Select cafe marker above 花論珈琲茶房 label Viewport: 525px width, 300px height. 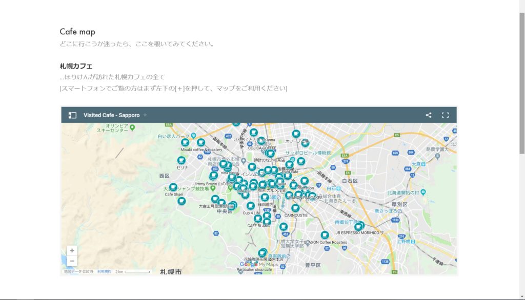(262, 253)
